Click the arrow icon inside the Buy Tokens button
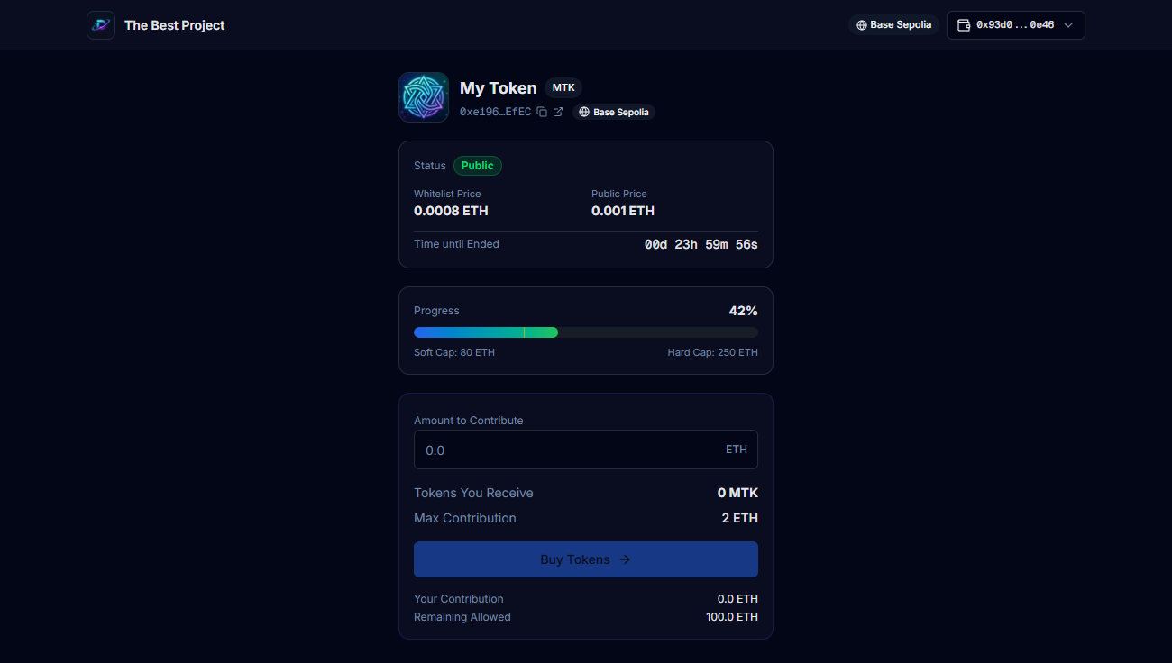Viewport: 1172px width, 663px height. [625, 559]
